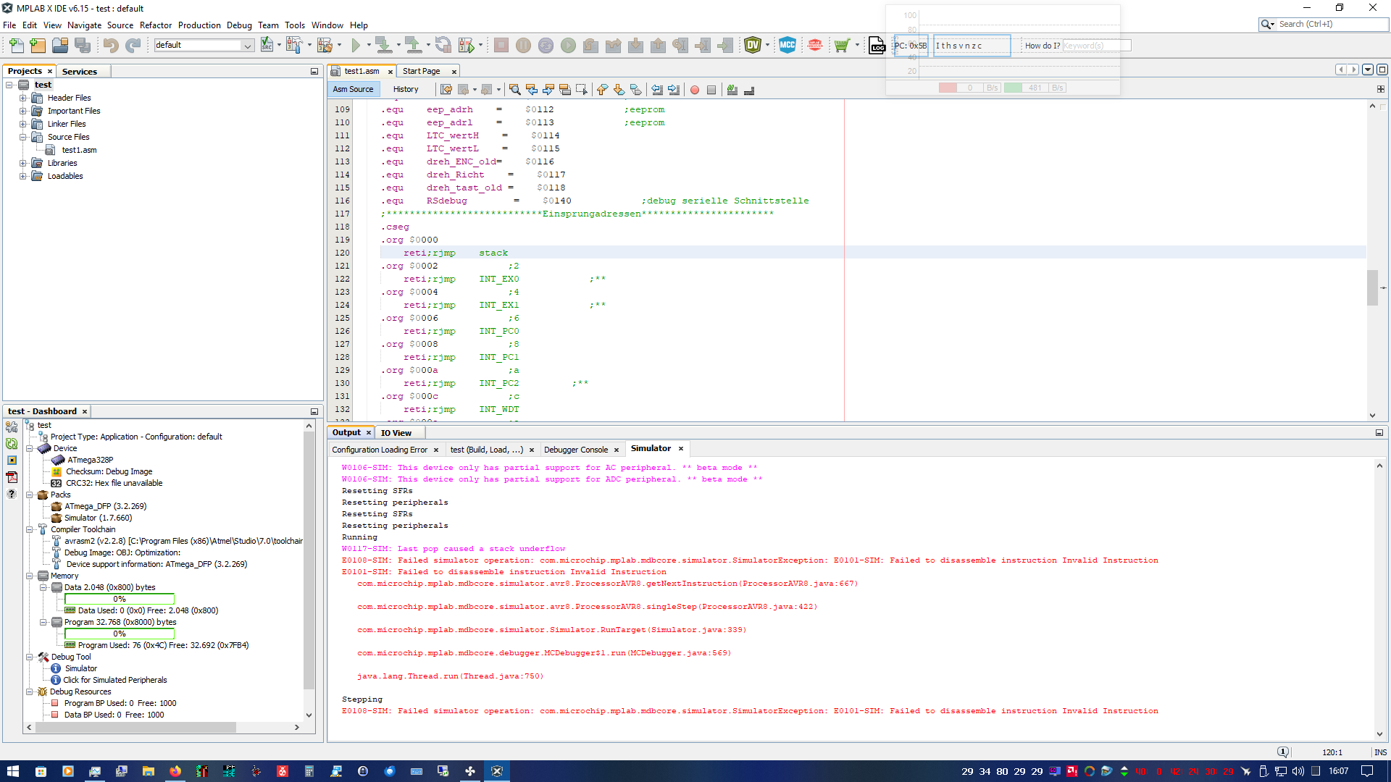
Task: Expand the Linker Files folder
Action: pyautogui.click(x=22, y=124)
